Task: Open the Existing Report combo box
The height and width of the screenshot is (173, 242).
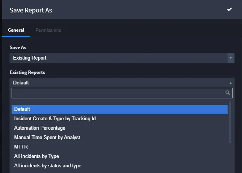Action: coord(122,58)
